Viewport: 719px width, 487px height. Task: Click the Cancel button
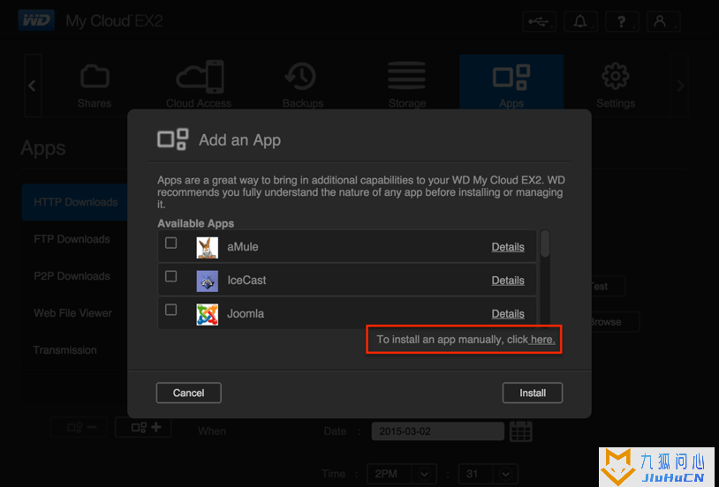coord(188,393)
